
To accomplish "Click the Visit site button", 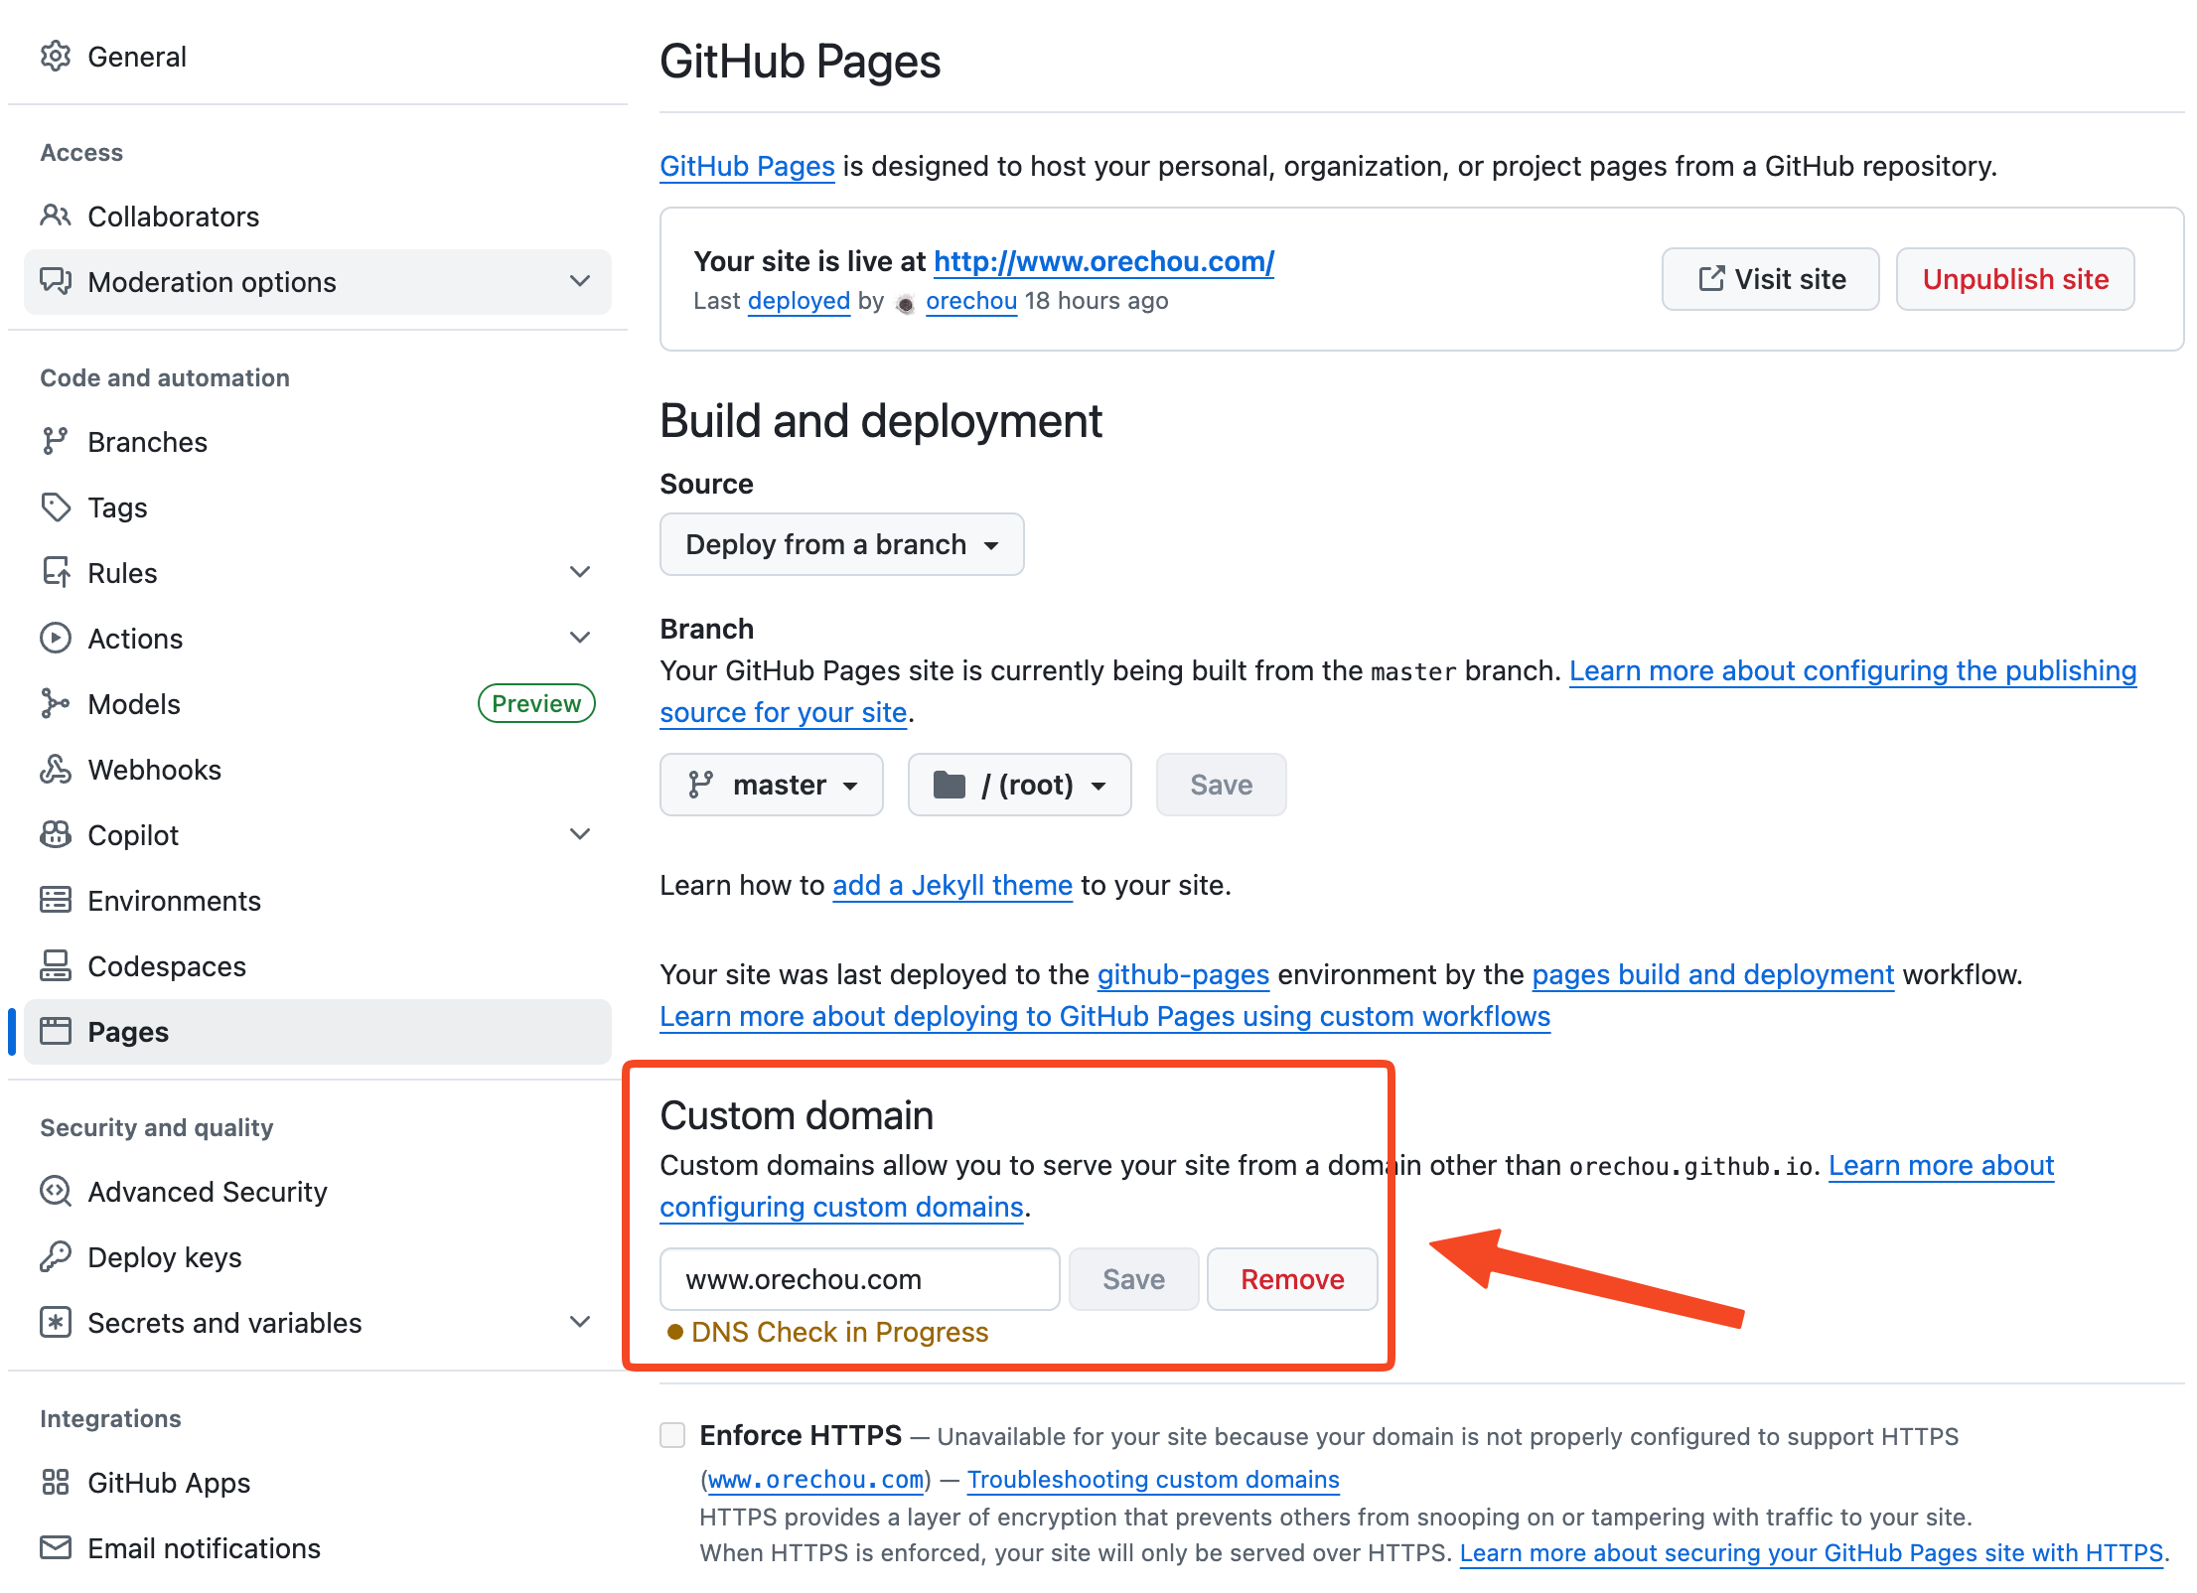I will click(1770, 279).
